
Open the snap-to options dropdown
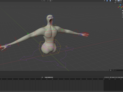pos(52,1)
